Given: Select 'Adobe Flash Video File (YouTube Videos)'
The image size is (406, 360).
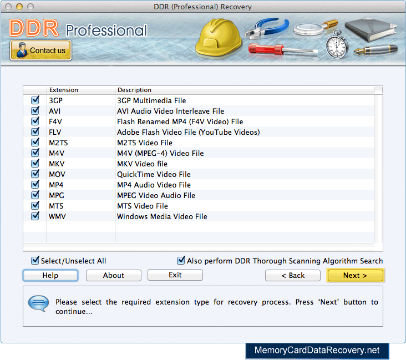Looking at the screenshot, I should point(188,132).
